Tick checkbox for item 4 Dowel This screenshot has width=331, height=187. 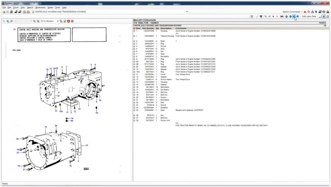click(x=134, y=46)
